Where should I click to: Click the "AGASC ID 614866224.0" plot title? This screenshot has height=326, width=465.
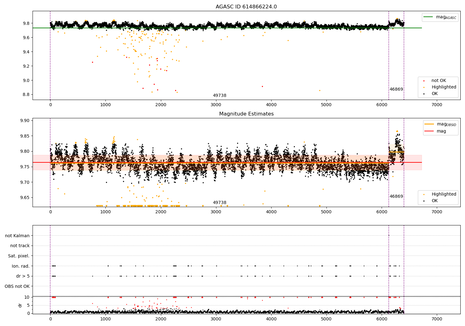[246, 7]
